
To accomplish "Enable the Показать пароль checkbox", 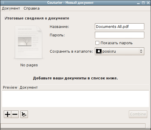I will click(97, 43).
